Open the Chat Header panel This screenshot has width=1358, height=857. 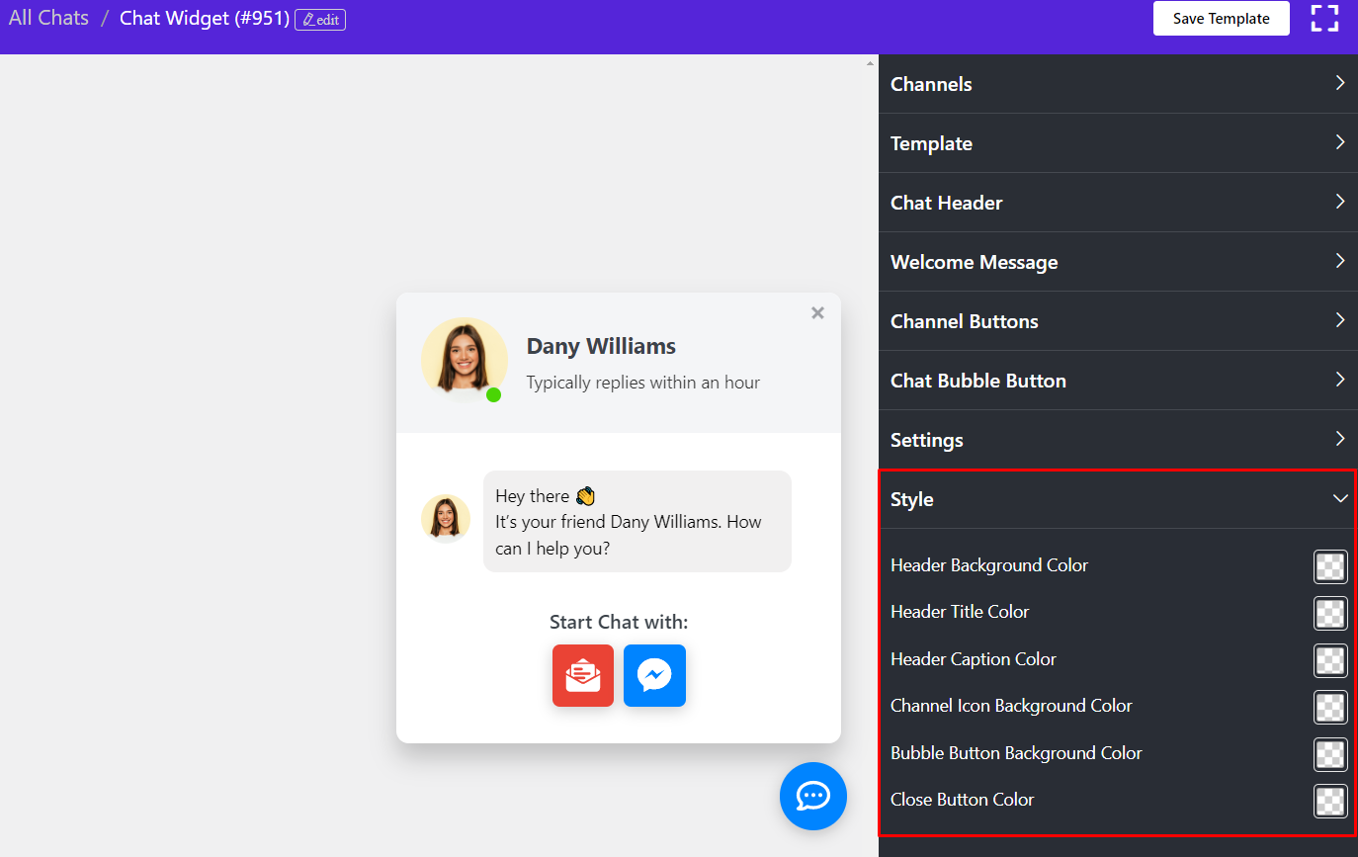[x=1117, y=203]
